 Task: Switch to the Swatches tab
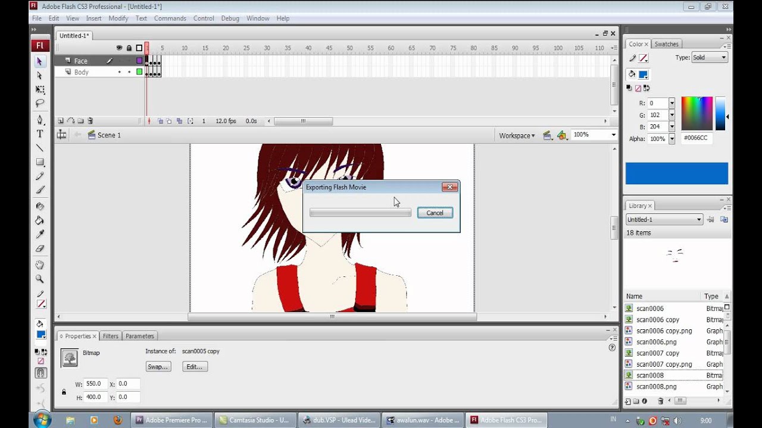(x=666, y=44)
